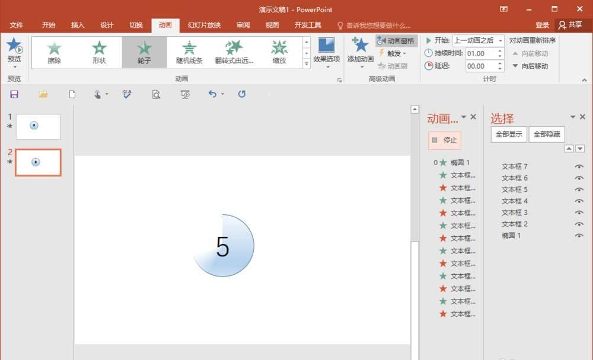Click the 撤销 (Undo) icon

(x=213, y=94)
